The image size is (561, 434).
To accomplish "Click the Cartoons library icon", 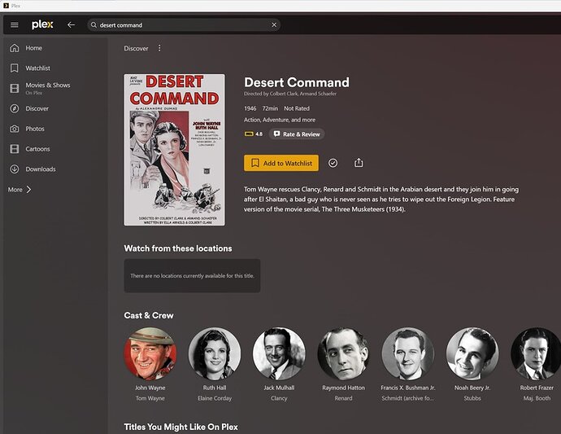I will 15,149.
